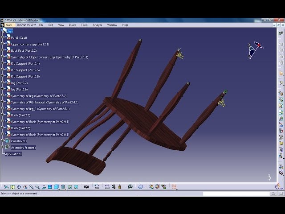Expand the Constraints node
The width and height of the screenshot is (285, 214).
[2, 140]
